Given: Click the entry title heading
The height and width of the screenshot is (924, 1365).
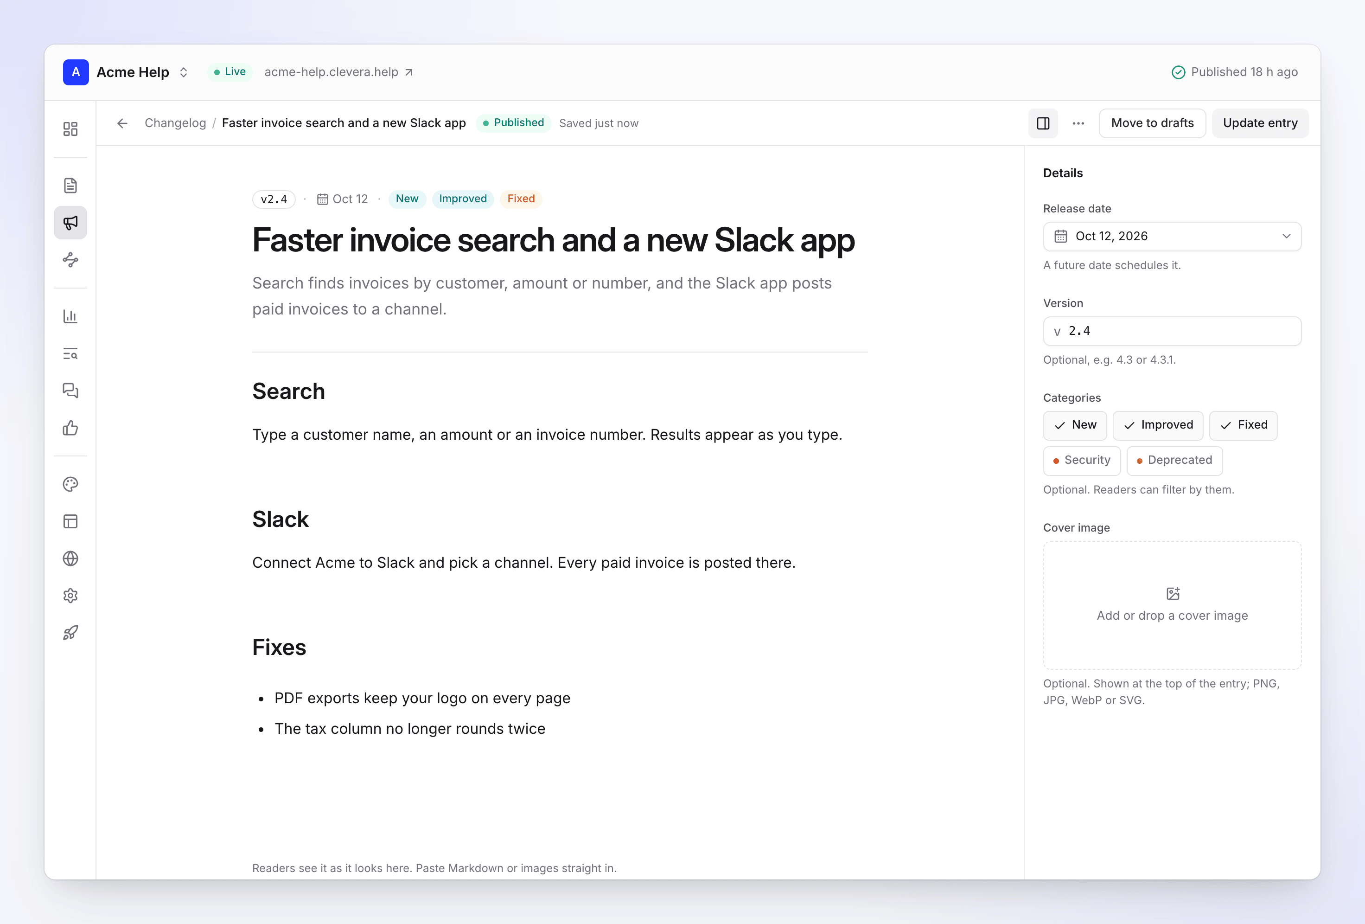Looking at the screenshot, I should pyautogui.click(x=553, y=240).
